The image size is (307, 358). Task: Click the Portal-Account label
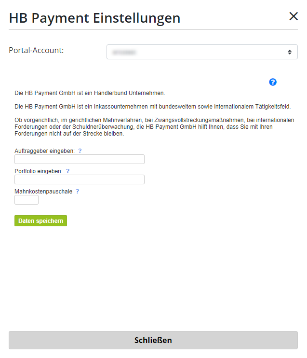36,50
